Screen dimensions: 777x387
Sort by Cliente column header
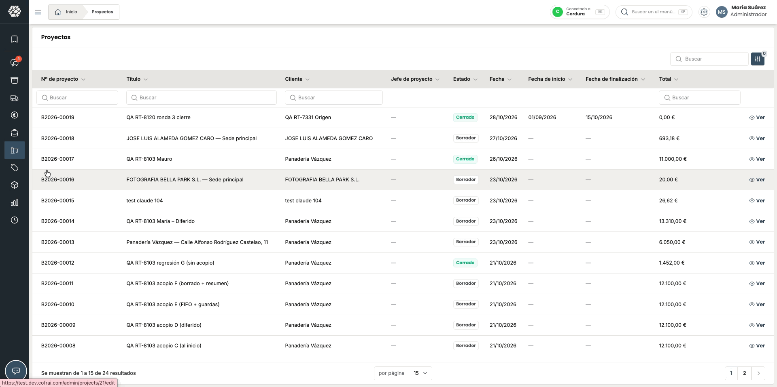pos(297,79)
